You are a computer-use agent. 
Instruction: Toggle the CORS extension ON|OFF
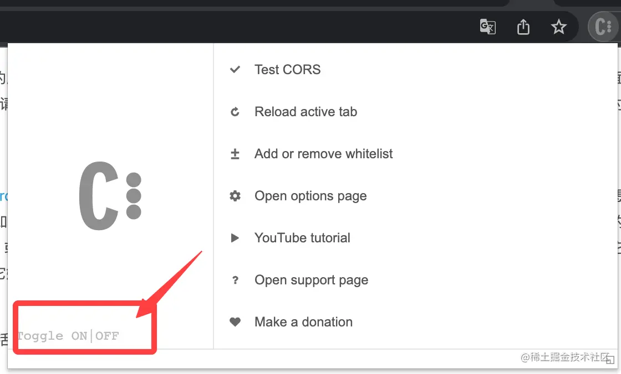click(68, 336)
